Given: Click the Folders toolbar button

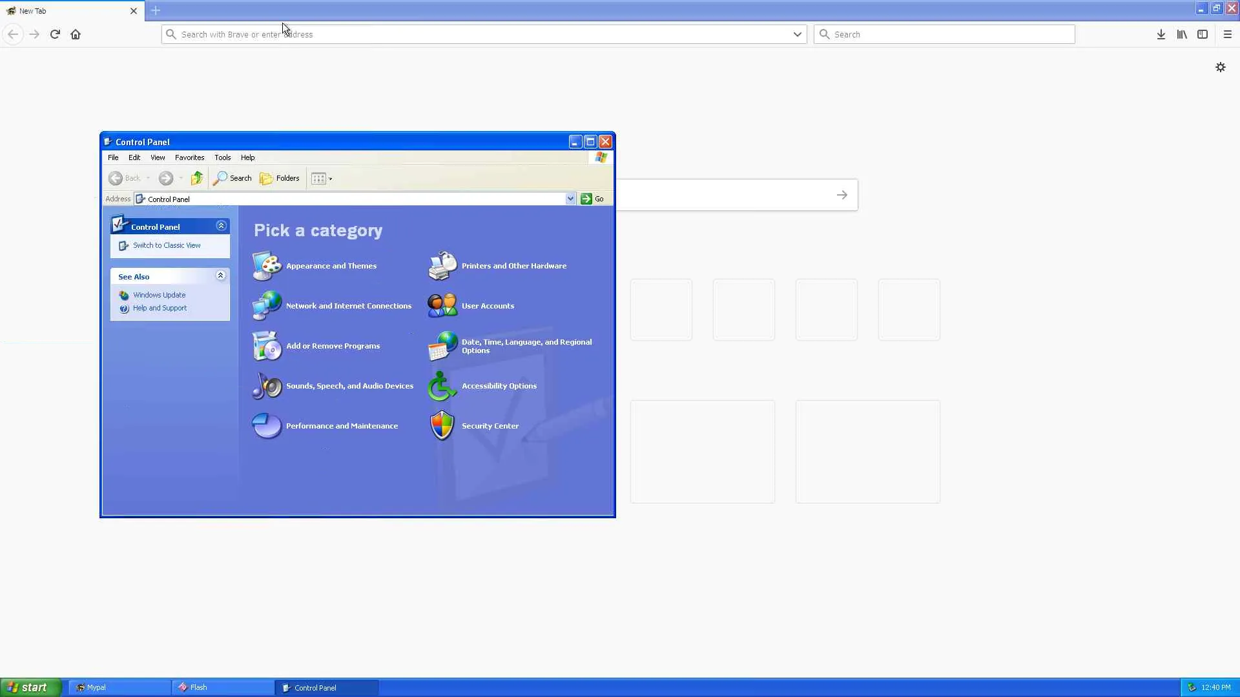Looking at the screenshot, I should [280, 178].
